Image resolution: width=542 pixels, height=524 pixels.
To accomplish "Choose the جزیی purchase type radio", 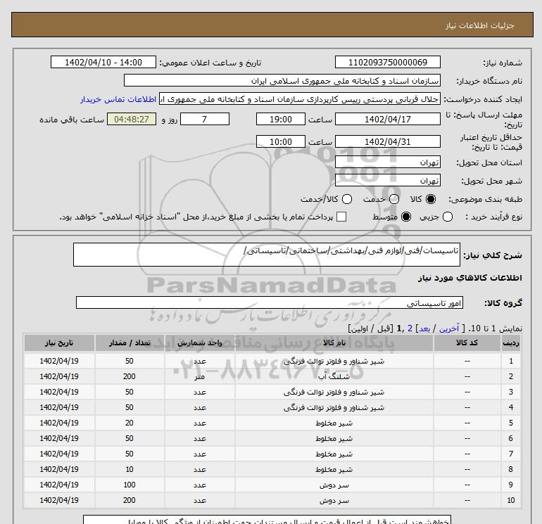I will [448, 217].
